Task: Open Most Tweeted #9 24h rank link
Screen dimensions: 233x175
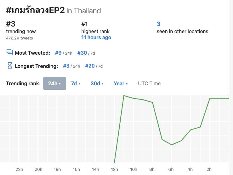Action: pyautogui.click(x=58, y=53)
